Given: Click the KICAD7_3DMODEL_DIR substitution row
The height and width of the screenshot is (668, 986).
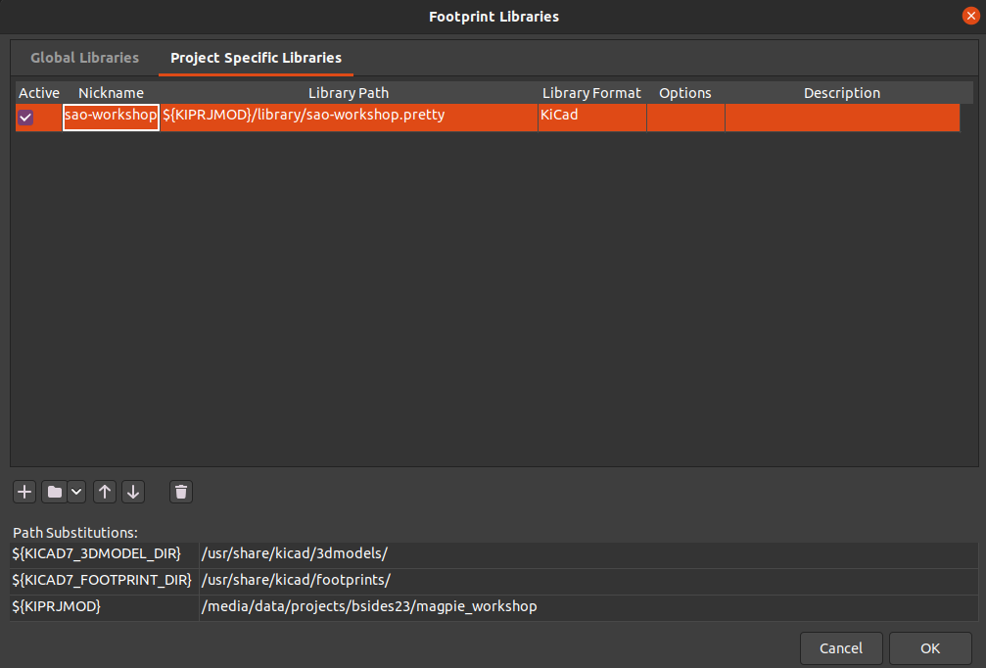Looking at the screenshot, I should pos(294,554).
